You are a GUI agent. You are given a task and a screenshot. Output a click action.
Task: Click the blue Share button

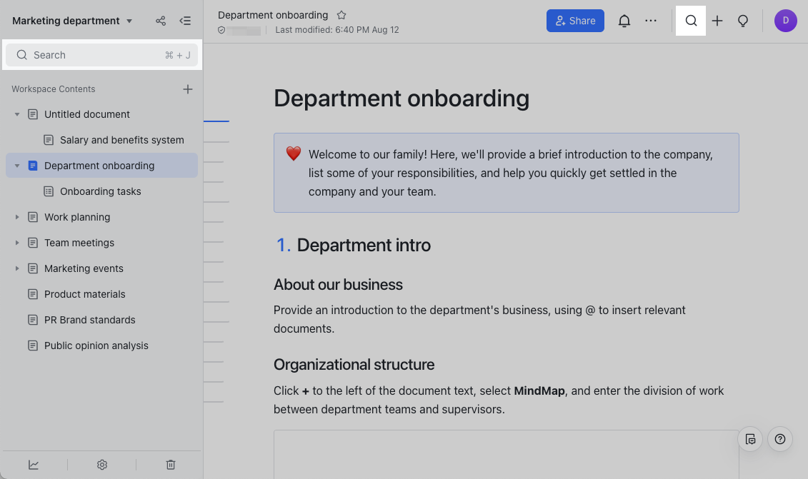coord(575,21)
